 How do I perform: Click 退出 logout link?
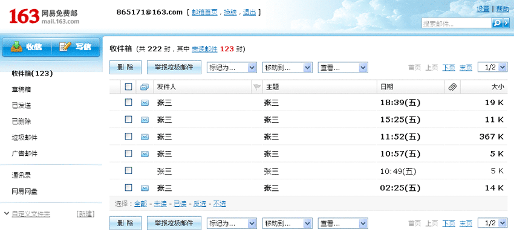(x=250, y=13)
